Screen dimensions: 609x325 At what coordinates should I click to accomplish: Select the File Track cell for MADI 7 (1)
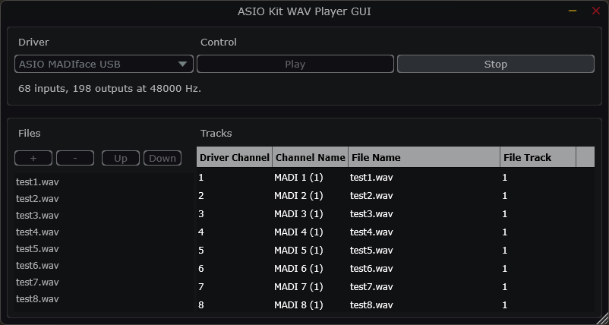[x=538, y=287]
